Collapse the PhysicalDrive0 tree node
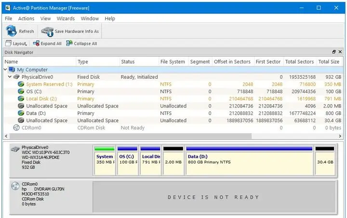This screenshot has width=347, height=218. pos(10,77)
